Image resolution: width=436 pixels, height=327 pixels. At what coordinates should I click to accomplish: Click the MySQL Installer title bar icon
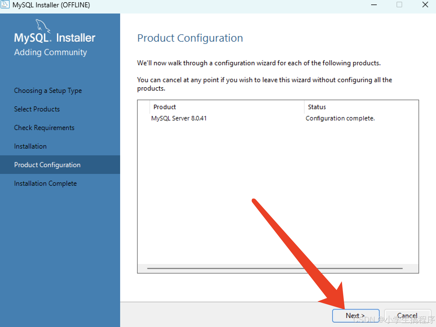pyautogui.click(x=5, y=5)
